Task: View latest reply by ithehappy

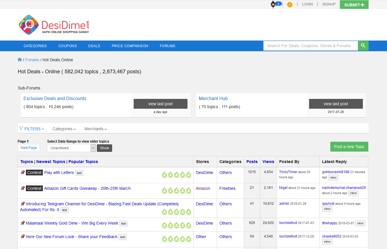Action: (x=360, y=223)
